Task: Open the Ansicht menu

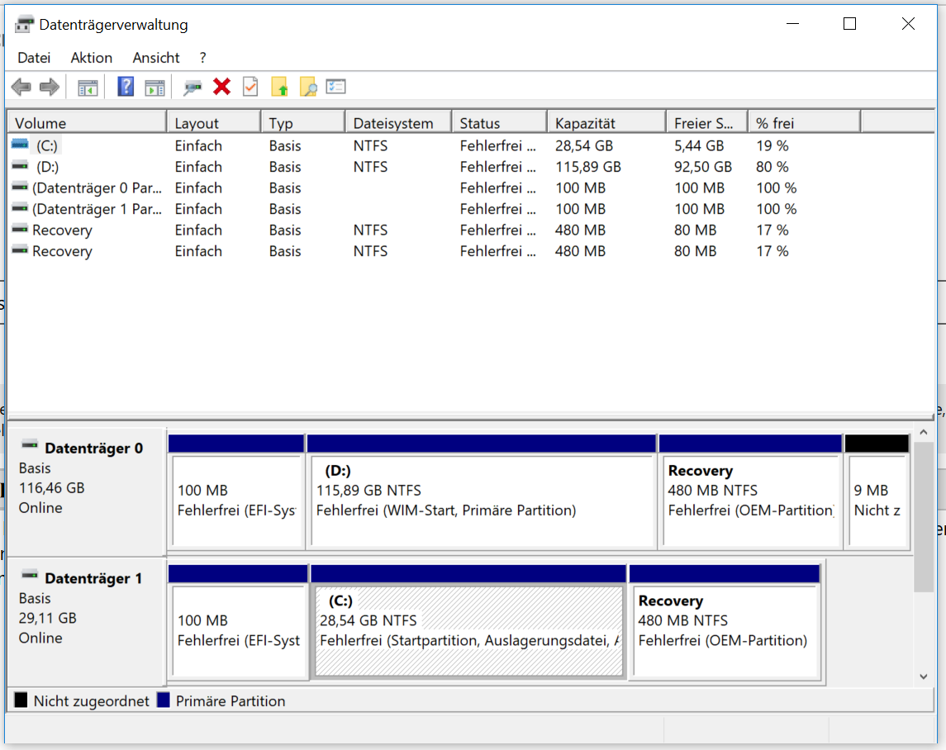Action: click(155, 58)
